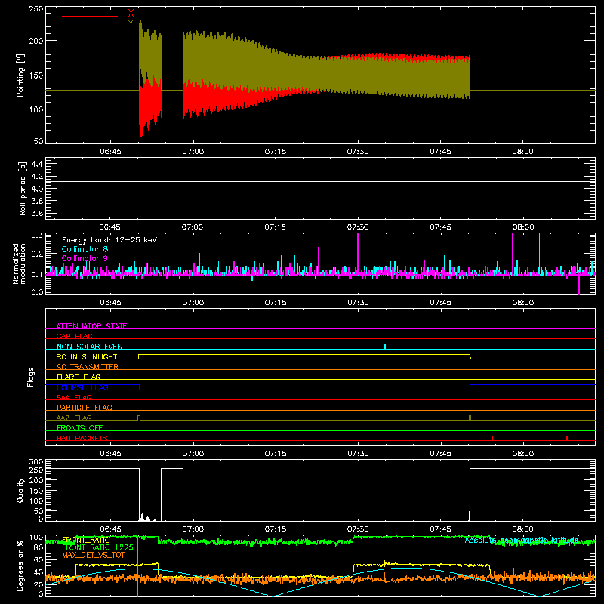The image size is (604, 604).
Task: Click the second A4Z_FLAG pulse
Action: coord(470,418)
